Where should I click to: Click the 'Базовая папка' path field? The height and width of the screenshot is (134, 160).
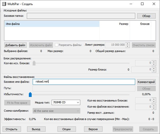(x=81, y=16)
